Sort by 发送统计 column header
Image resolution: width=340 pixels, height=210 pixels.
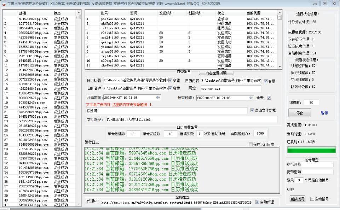click(x=166, y=13)
